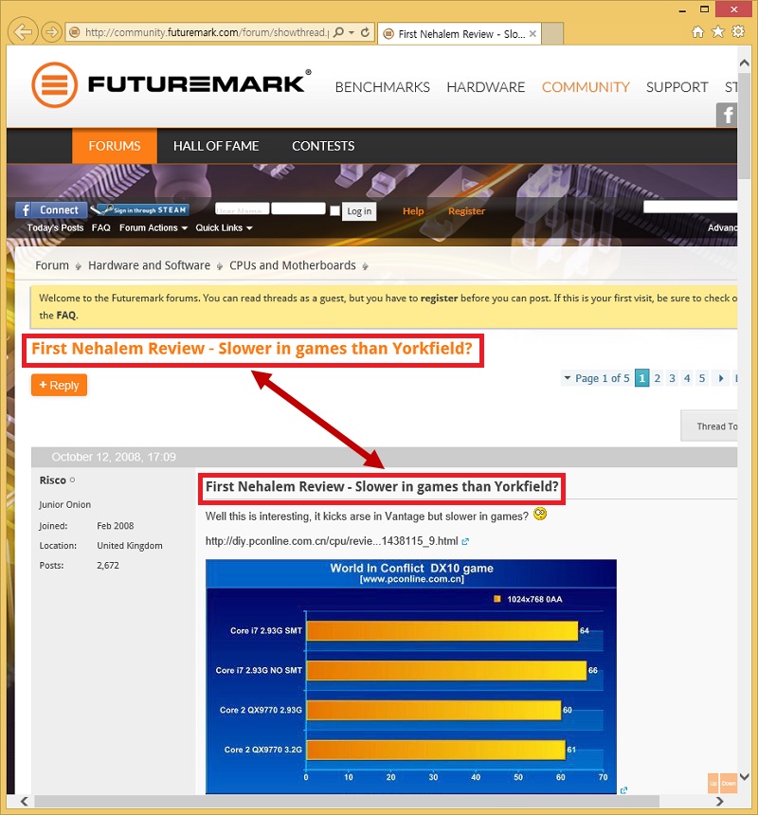Click the browser address bar URL
This screenshot has width=758, height=815.
coord(207,32)
